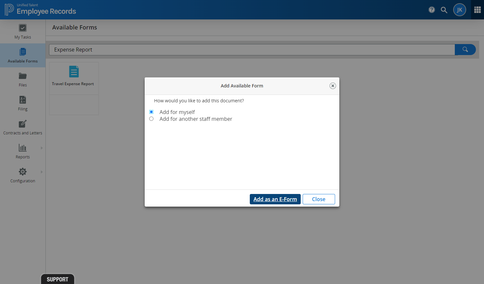Dismiss dialog with the X icon
Image resolution: width=484 pixels, height=284 pixels.
pos(333,86)
